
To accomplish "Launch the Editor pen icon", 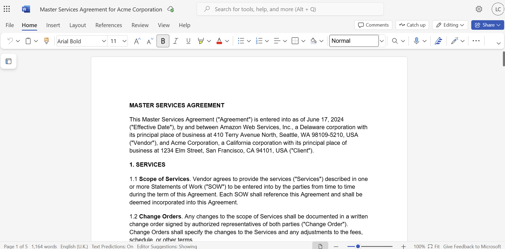I will (438, 41).
